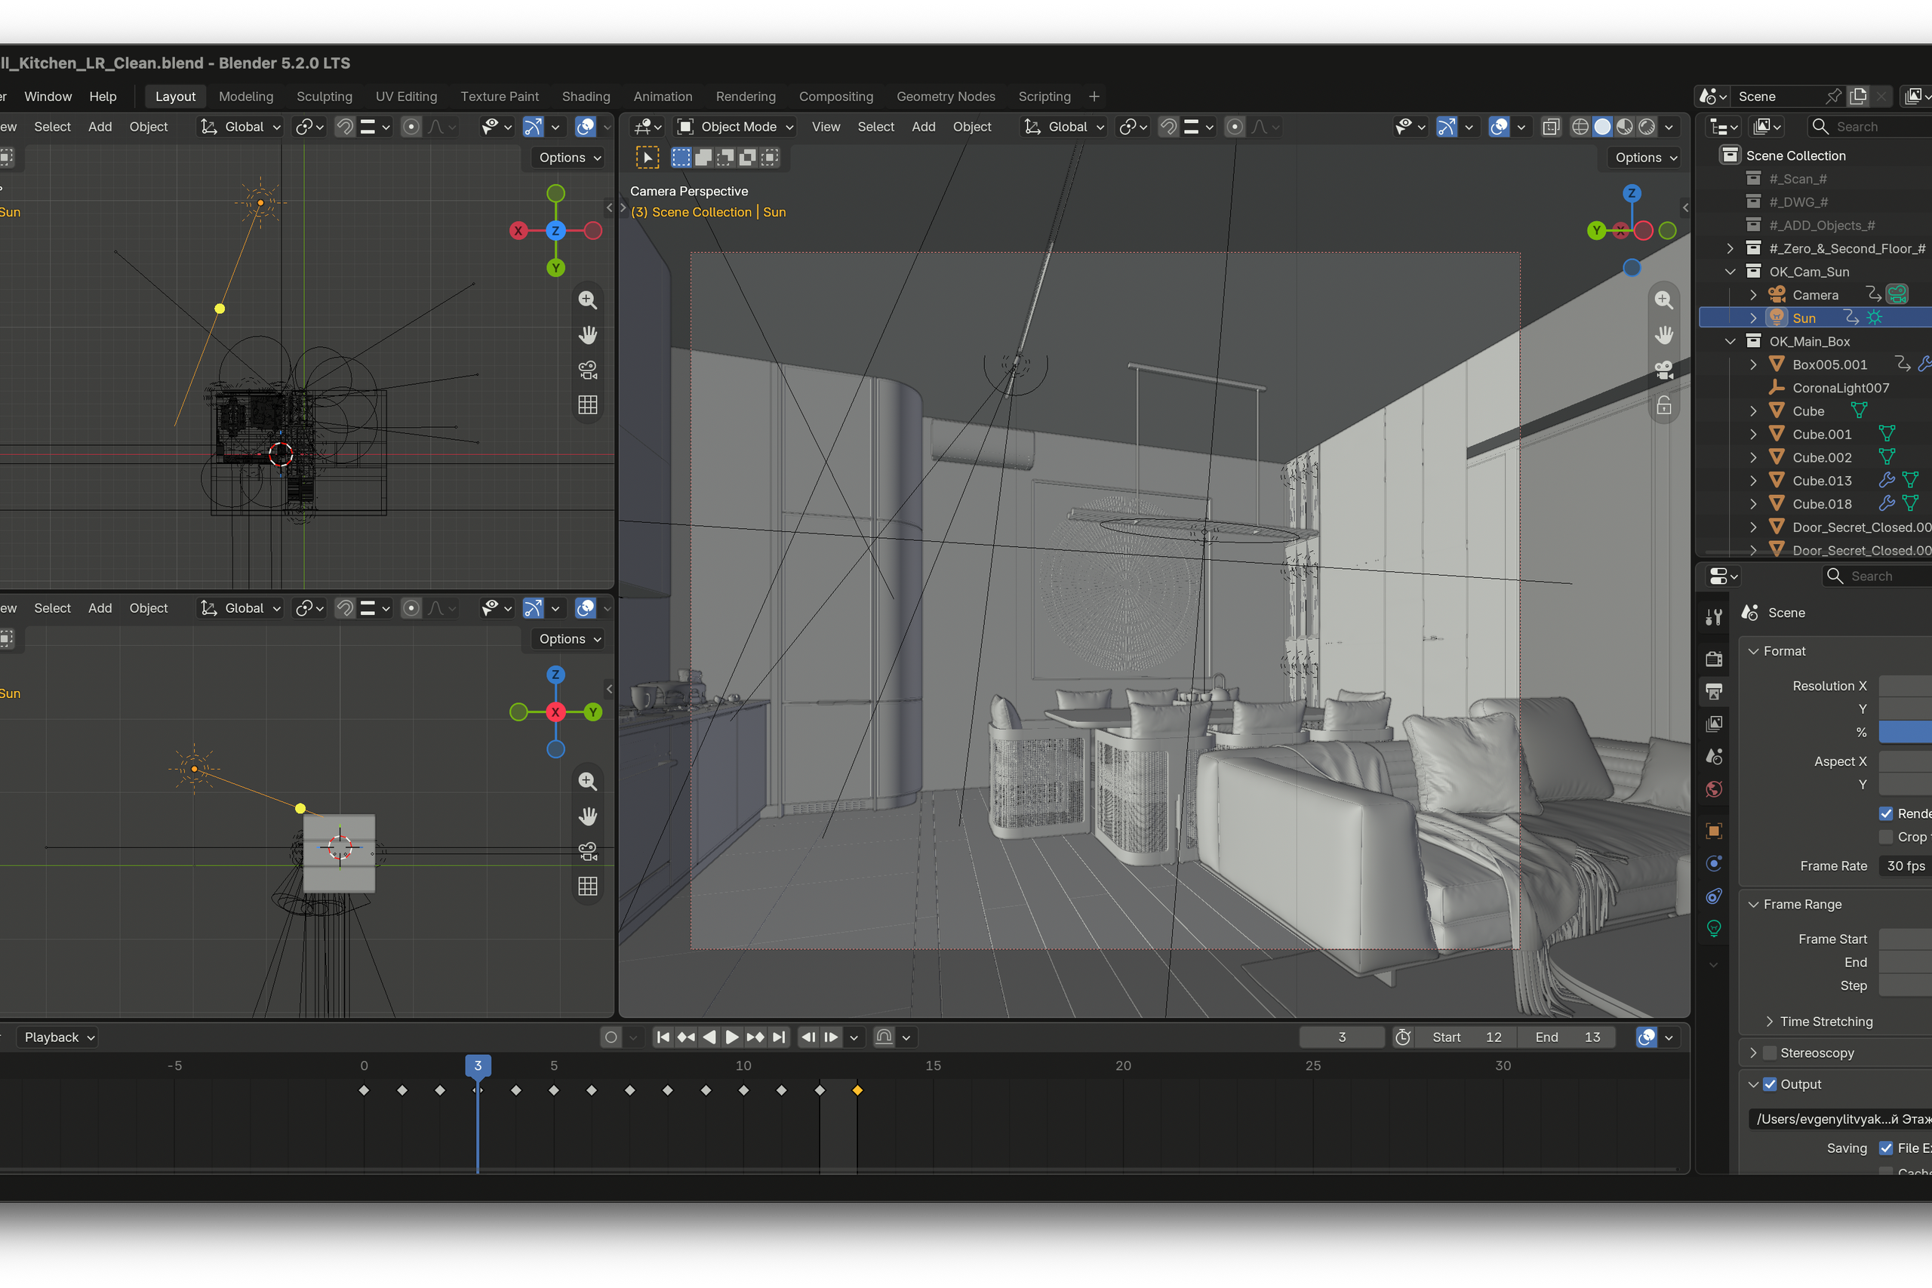Toggle the Output panel checkbox

(x=1770, y=1084)
